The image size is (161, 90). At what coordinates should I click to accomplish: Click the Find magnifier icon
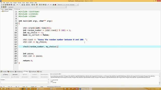(22, 5)
